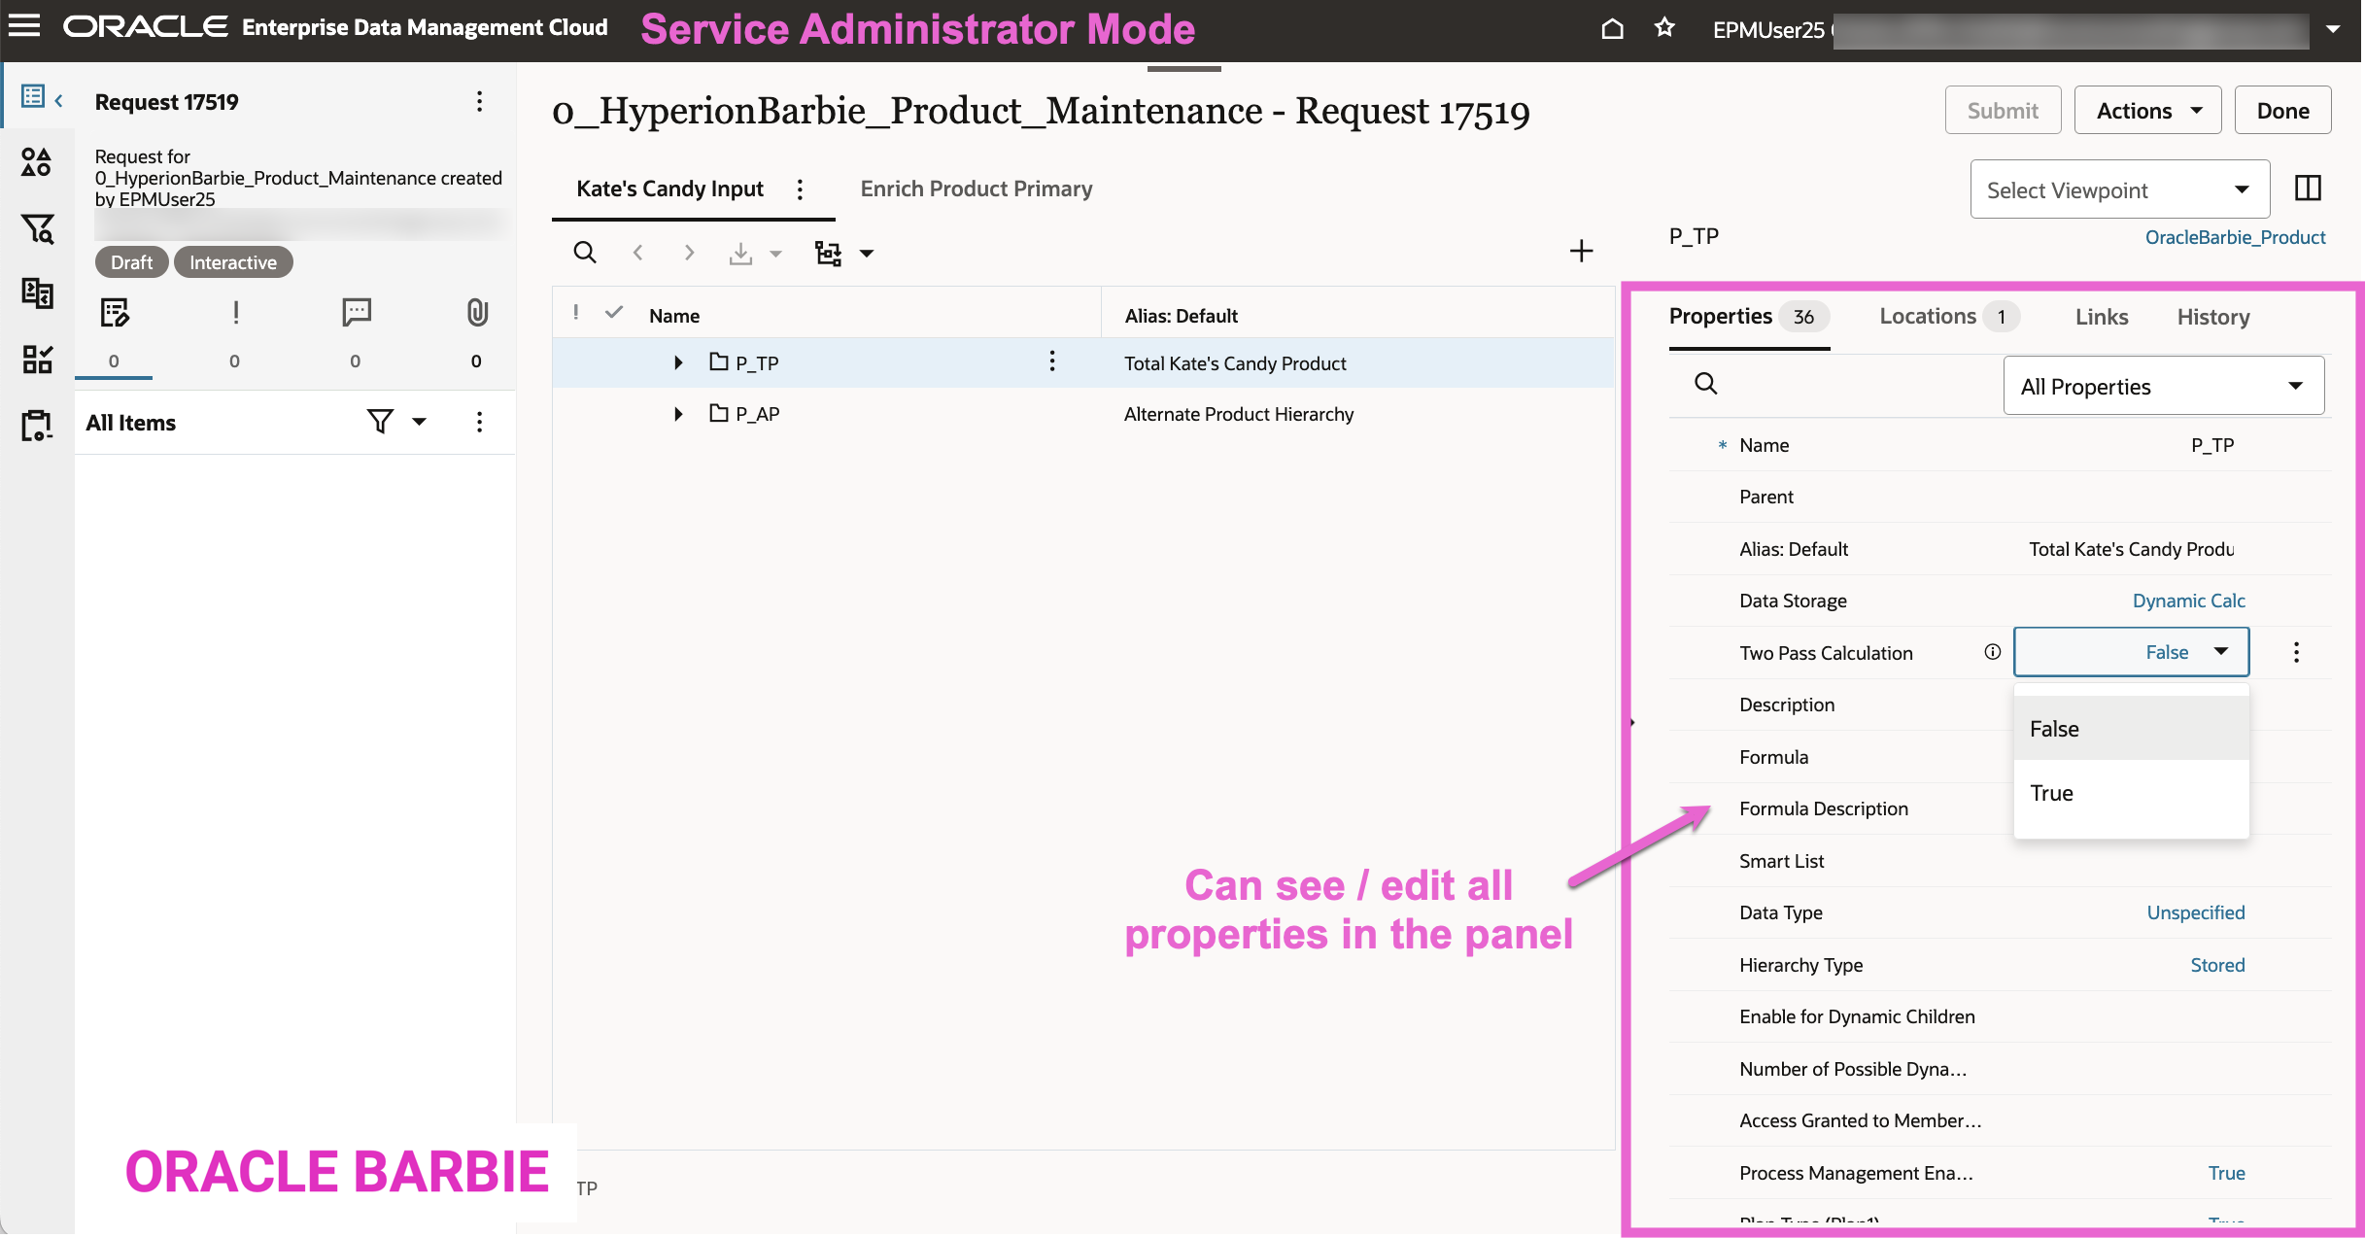Open the attachments paperclip icon
The height and width of the screenshot is (1238, 2365).
(476, 312)
